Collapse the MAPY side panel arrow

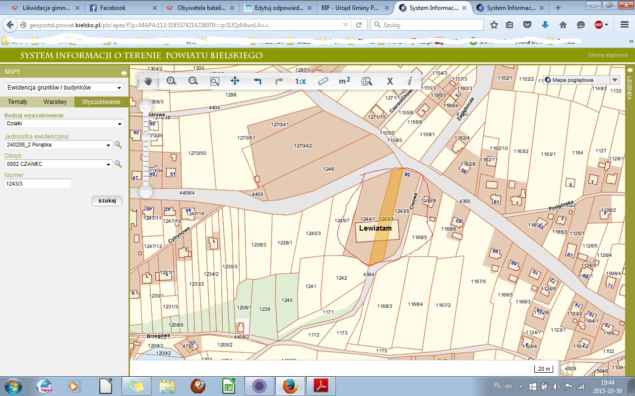coord(124,73)
